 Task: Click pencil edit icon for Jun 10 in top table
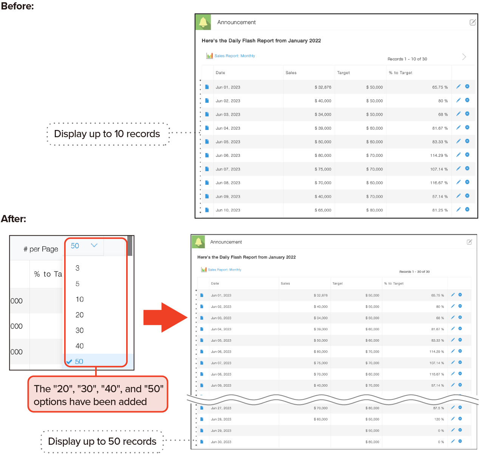pyautogui.click(x=458, y=209)
